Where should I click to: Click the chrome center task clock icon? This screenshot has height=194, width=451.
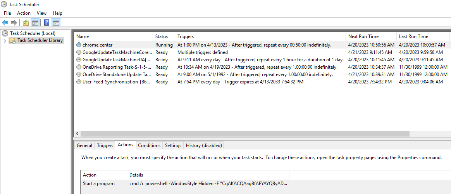[79, 45]
